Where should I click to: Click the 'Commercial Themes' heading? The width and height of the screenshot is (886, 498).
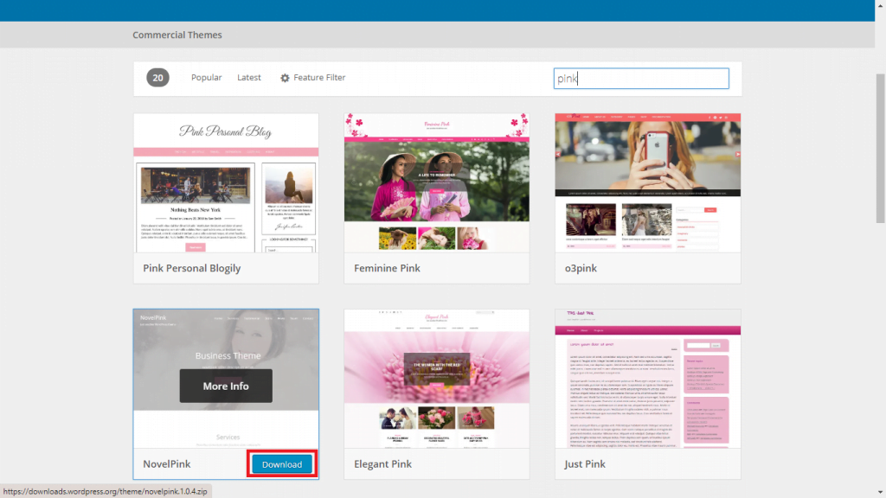(177, 35)
